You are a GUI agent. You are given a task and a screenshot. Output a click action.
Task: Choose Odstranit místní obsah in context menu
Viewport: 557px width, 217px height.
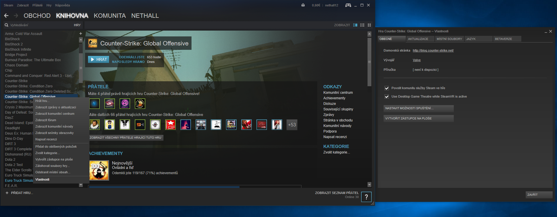[61, 172]
